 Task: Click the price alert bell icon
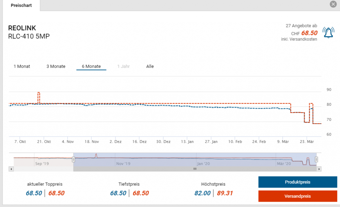point(328,32)
